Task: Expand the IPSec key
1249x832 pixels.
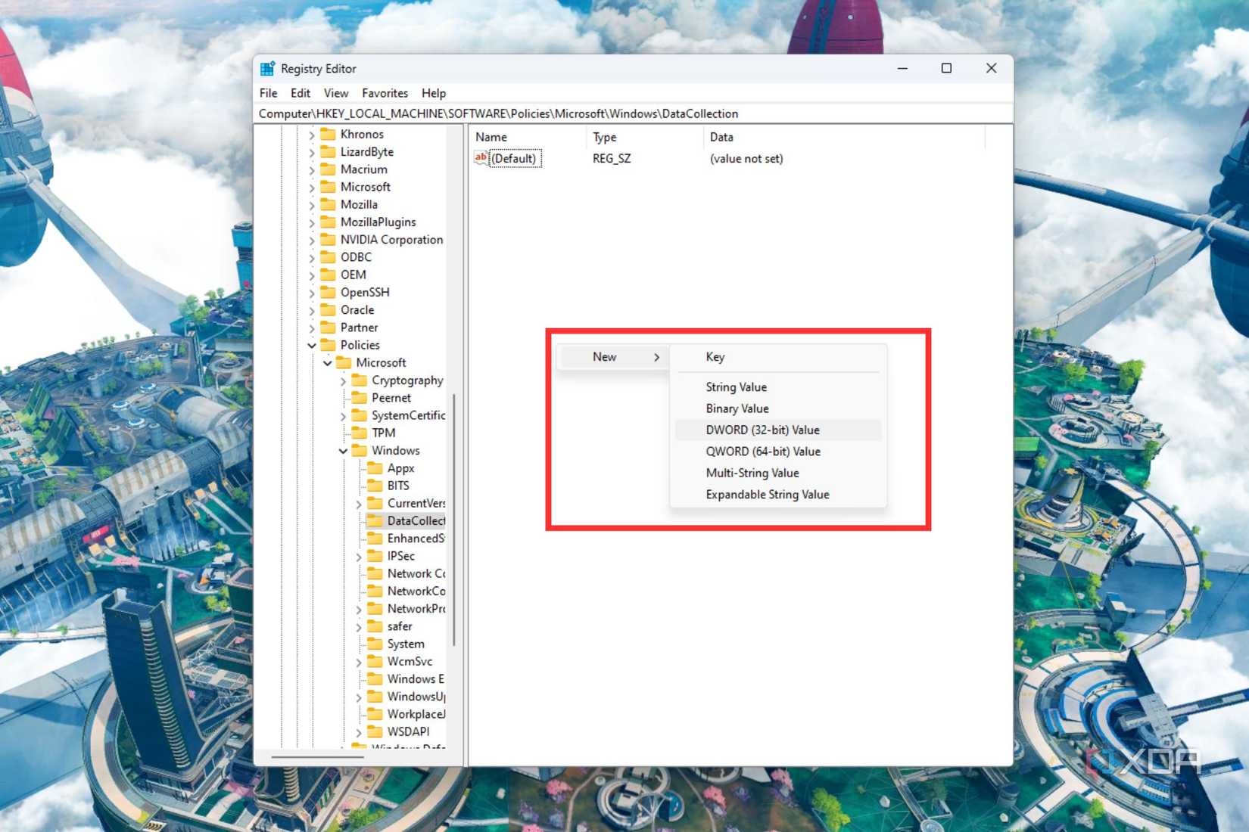Action: 359,557
